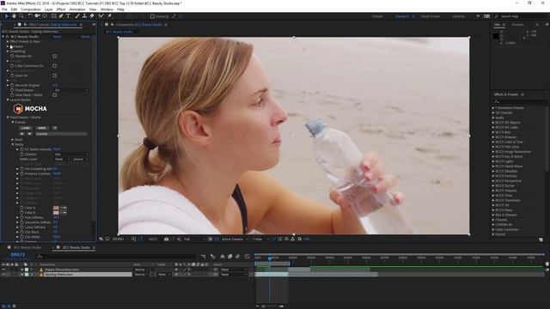Take a snapshot with the camera icon

click(x=166, y=239)
